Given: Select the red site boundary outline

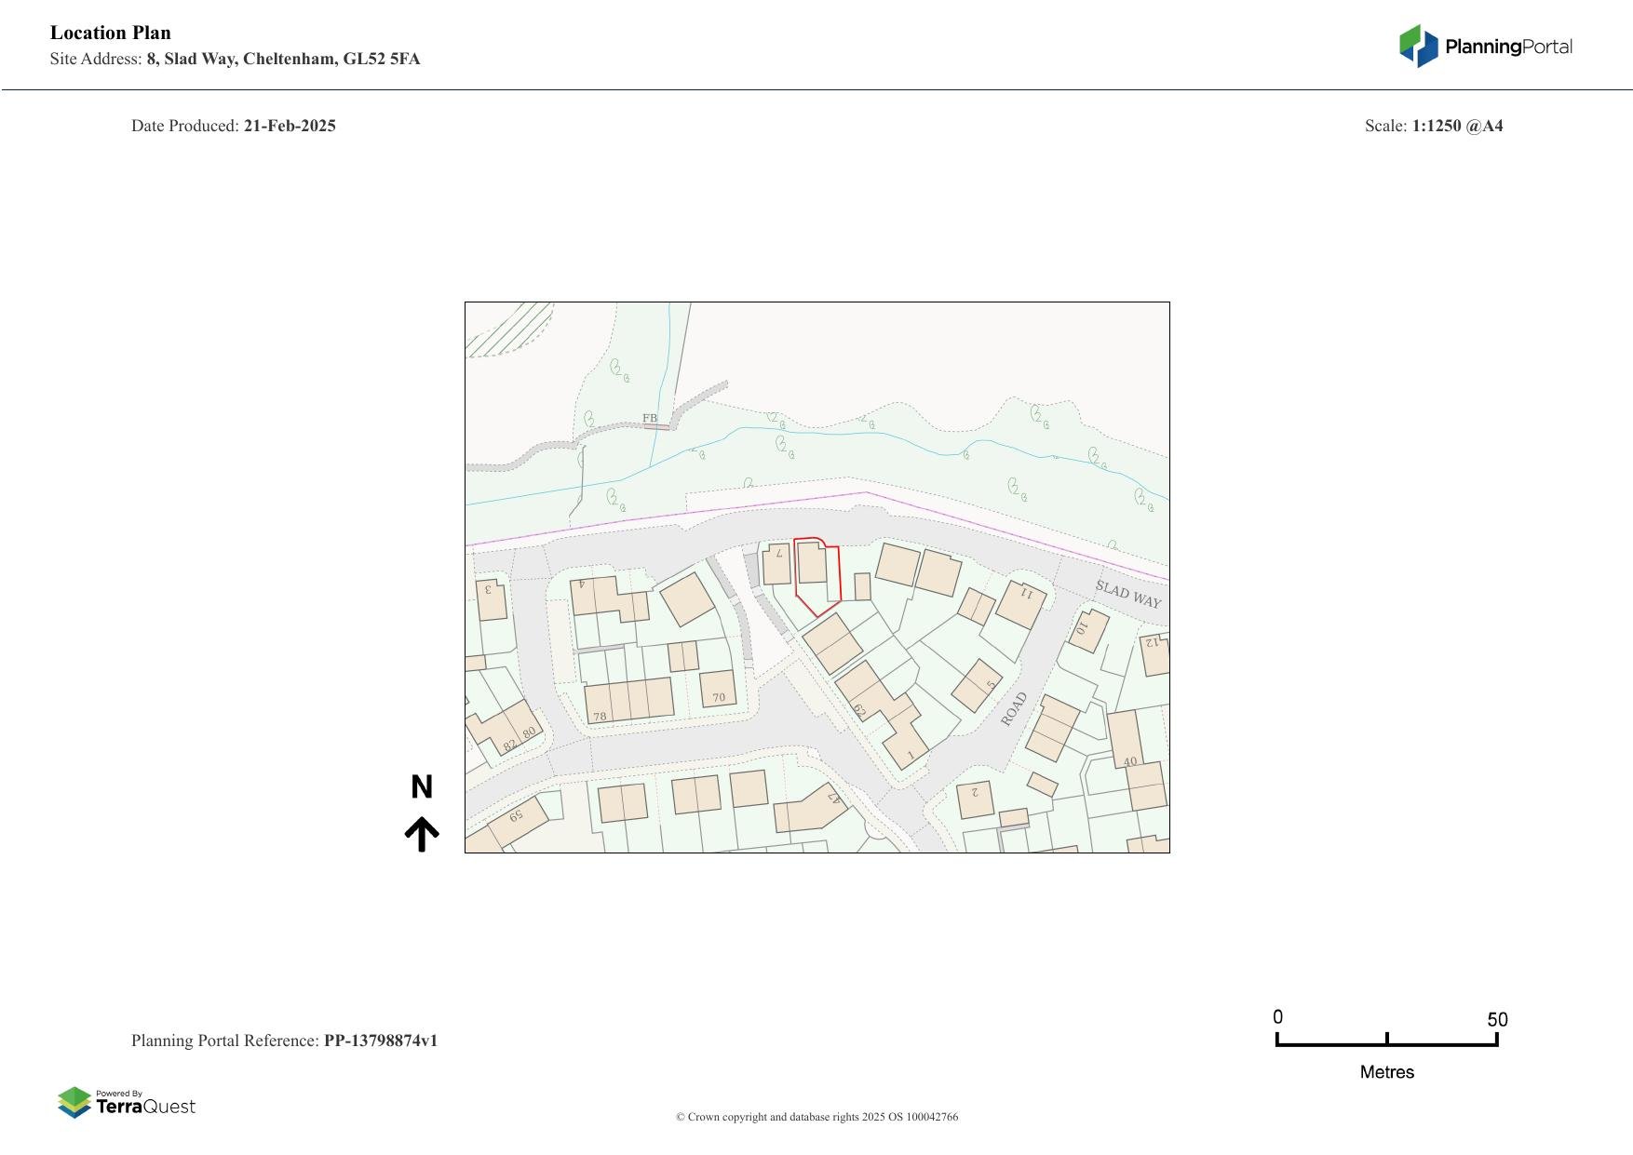Looking at the screenshot, I should 819,572.
